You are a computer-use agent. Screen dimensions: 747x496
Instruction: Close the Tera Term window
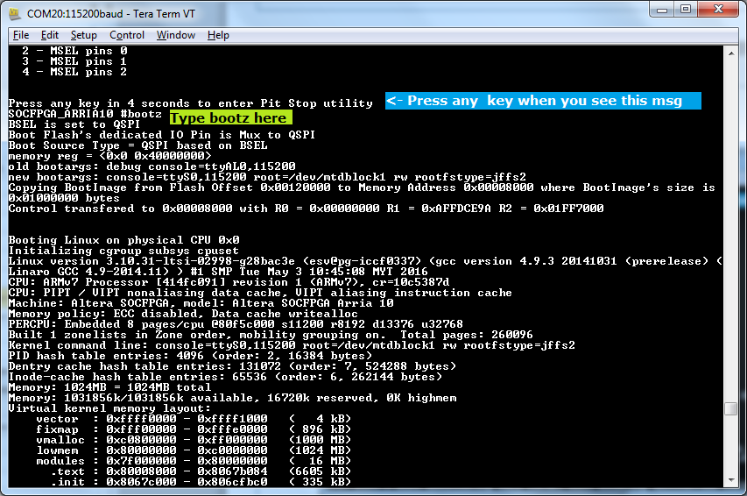[718, 10]
